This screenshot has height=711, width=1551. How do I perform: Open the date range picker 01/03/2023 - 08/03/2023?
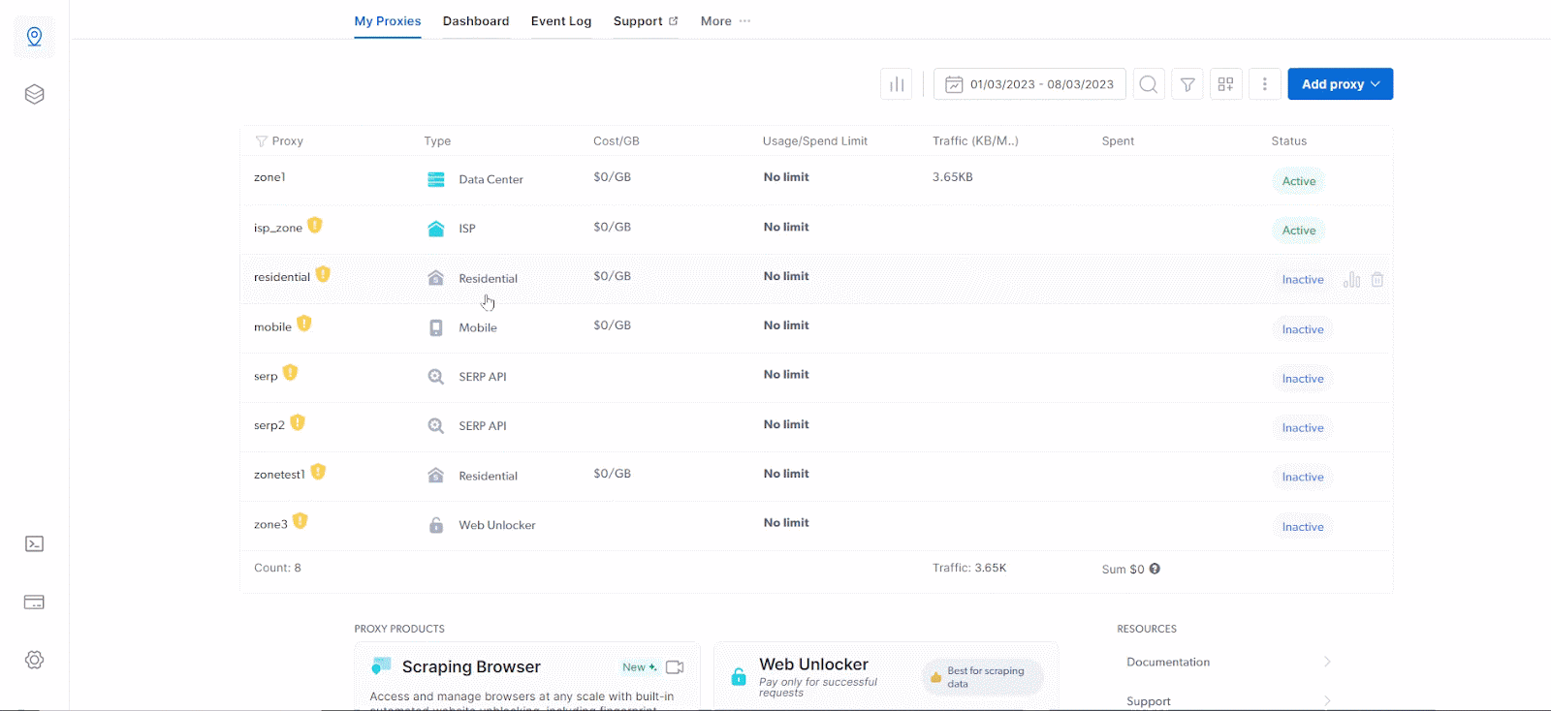point(1029,84)
